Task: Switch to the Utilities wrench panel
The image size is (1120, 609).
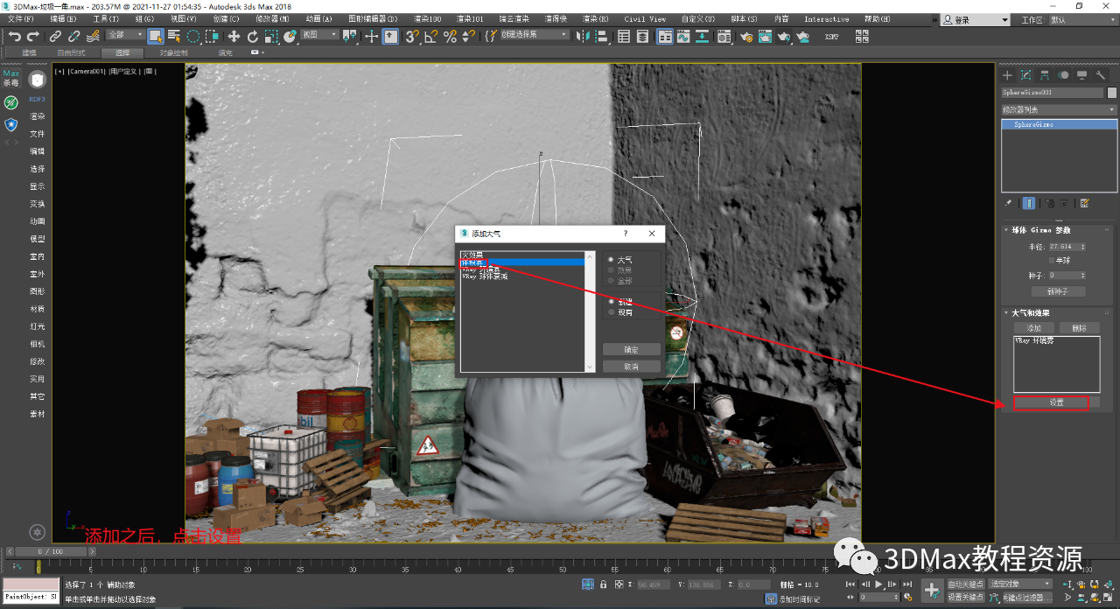Action: (x=1101, y=76)
